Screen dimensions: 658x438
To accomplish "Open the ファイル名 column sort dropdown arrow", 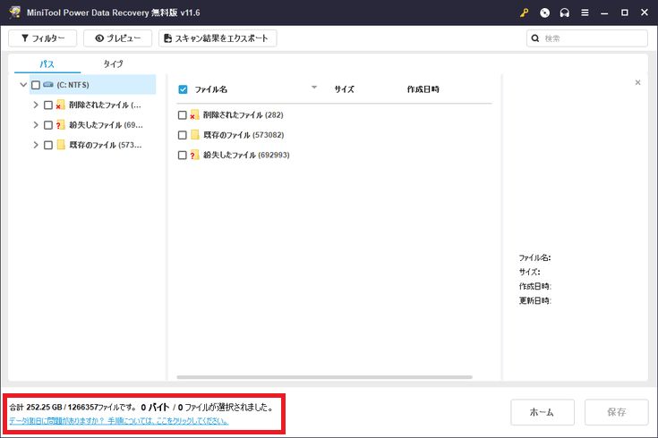I will coord(314,88).
